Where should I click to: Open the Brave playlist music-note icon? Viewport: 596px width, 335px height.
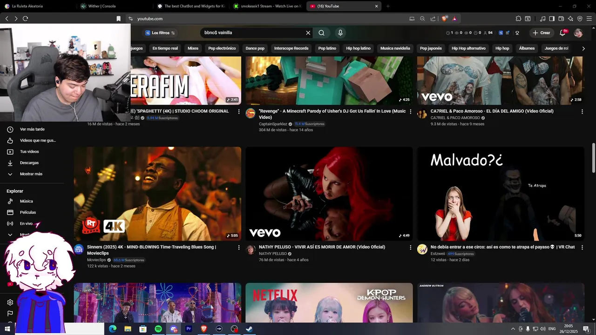542,19
